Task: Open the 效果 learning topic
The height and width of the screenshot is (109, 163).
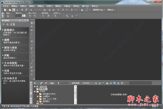Action: point(15,72)
